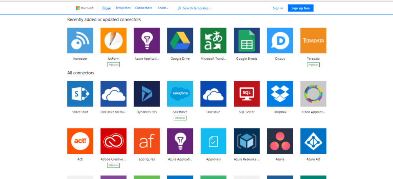Open the Disqus connector icon

pos(280,40)
